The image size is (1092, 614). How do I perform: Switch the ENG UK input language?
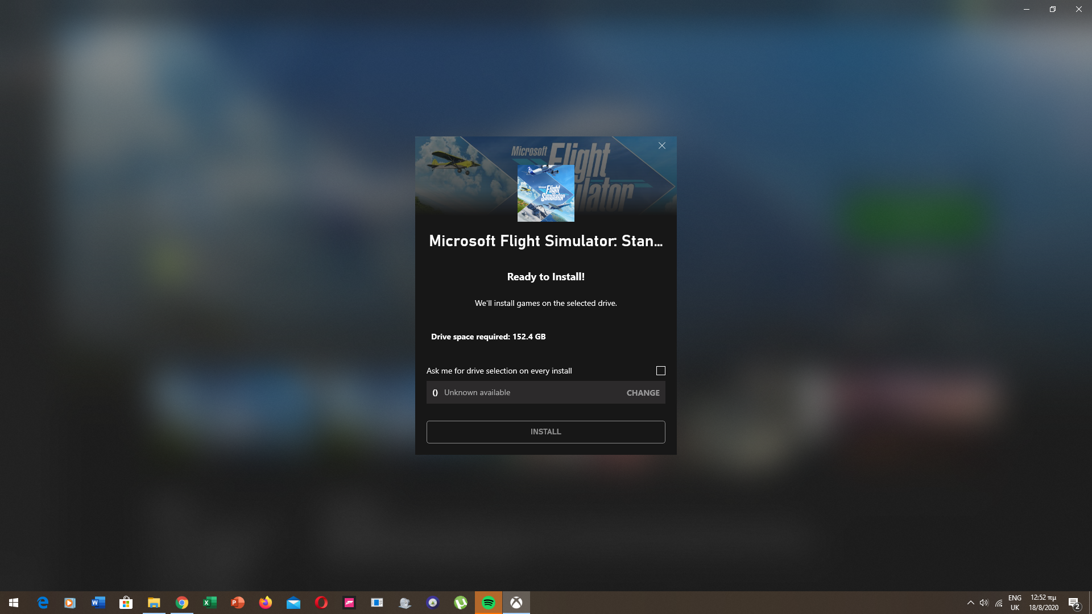coord(1015,603)
